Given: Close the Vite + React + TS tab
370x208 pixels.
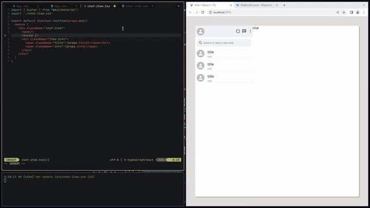Looking at the screenshot, I should [231, 5].
